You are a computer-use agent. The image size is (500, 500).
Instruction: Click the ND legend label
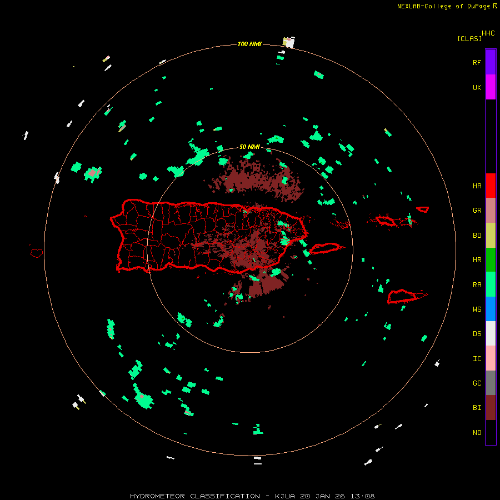(477, 432)
